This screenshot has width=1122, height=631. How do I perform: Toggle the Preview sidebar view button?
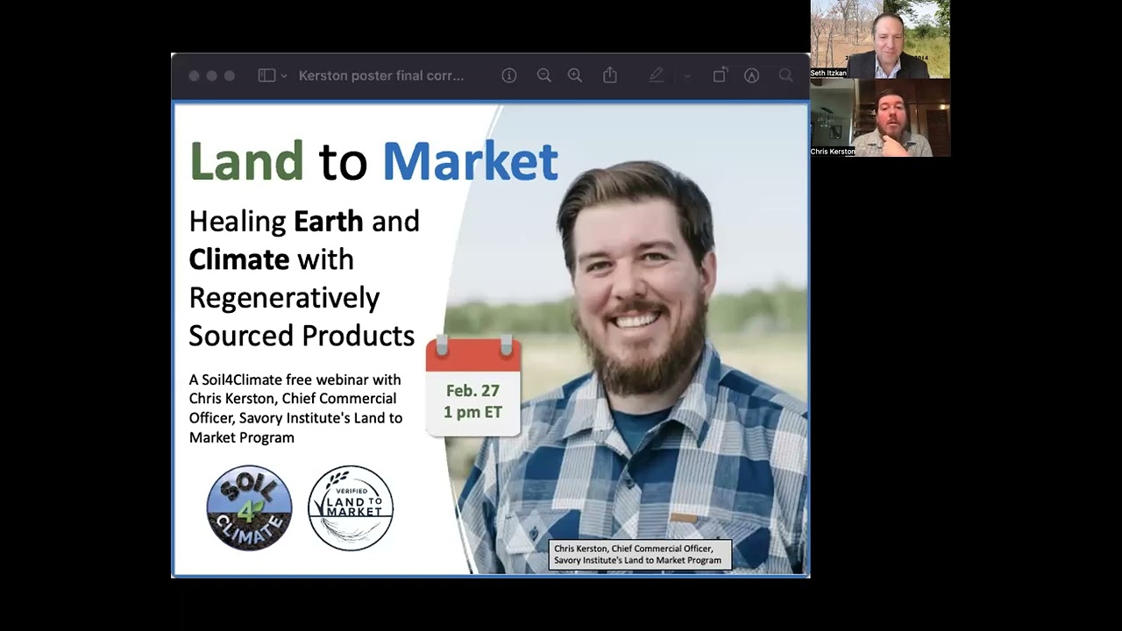(266, 76)
